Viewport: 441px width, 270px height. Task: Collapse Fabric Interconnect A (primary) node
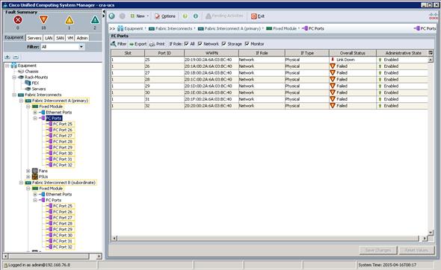click(x=21, y=101)
